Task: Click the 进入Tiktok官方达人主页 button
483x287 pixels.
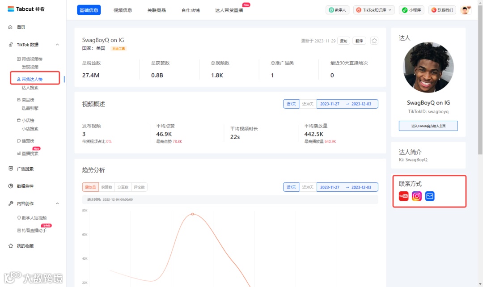Action: 429,126
